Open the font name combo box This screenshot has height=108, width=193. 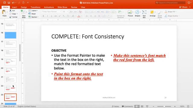tap(52, 12)
